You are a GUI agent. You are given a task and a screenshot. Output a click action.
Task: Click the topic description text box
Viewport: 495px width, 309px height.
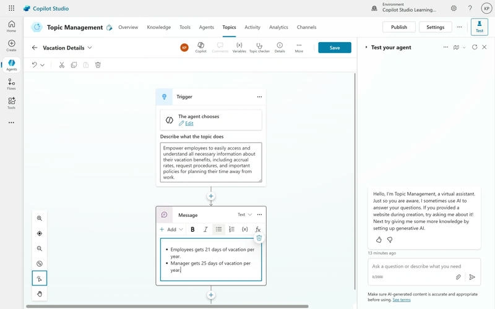click(211, 163)
